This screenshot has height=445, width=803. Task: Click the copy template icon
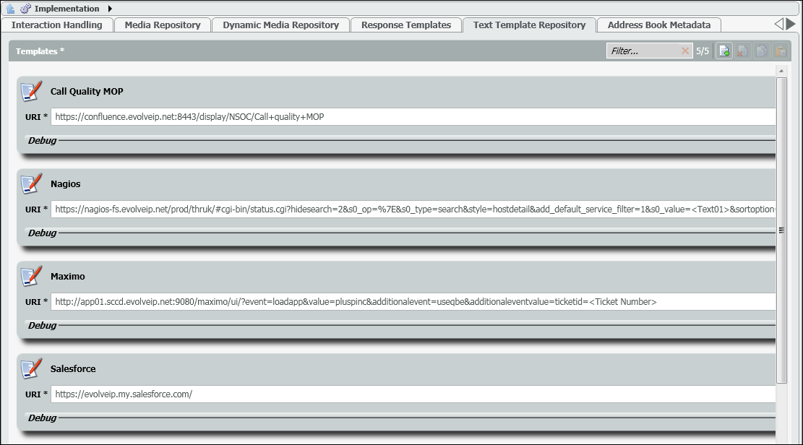[x=761, y=51]
